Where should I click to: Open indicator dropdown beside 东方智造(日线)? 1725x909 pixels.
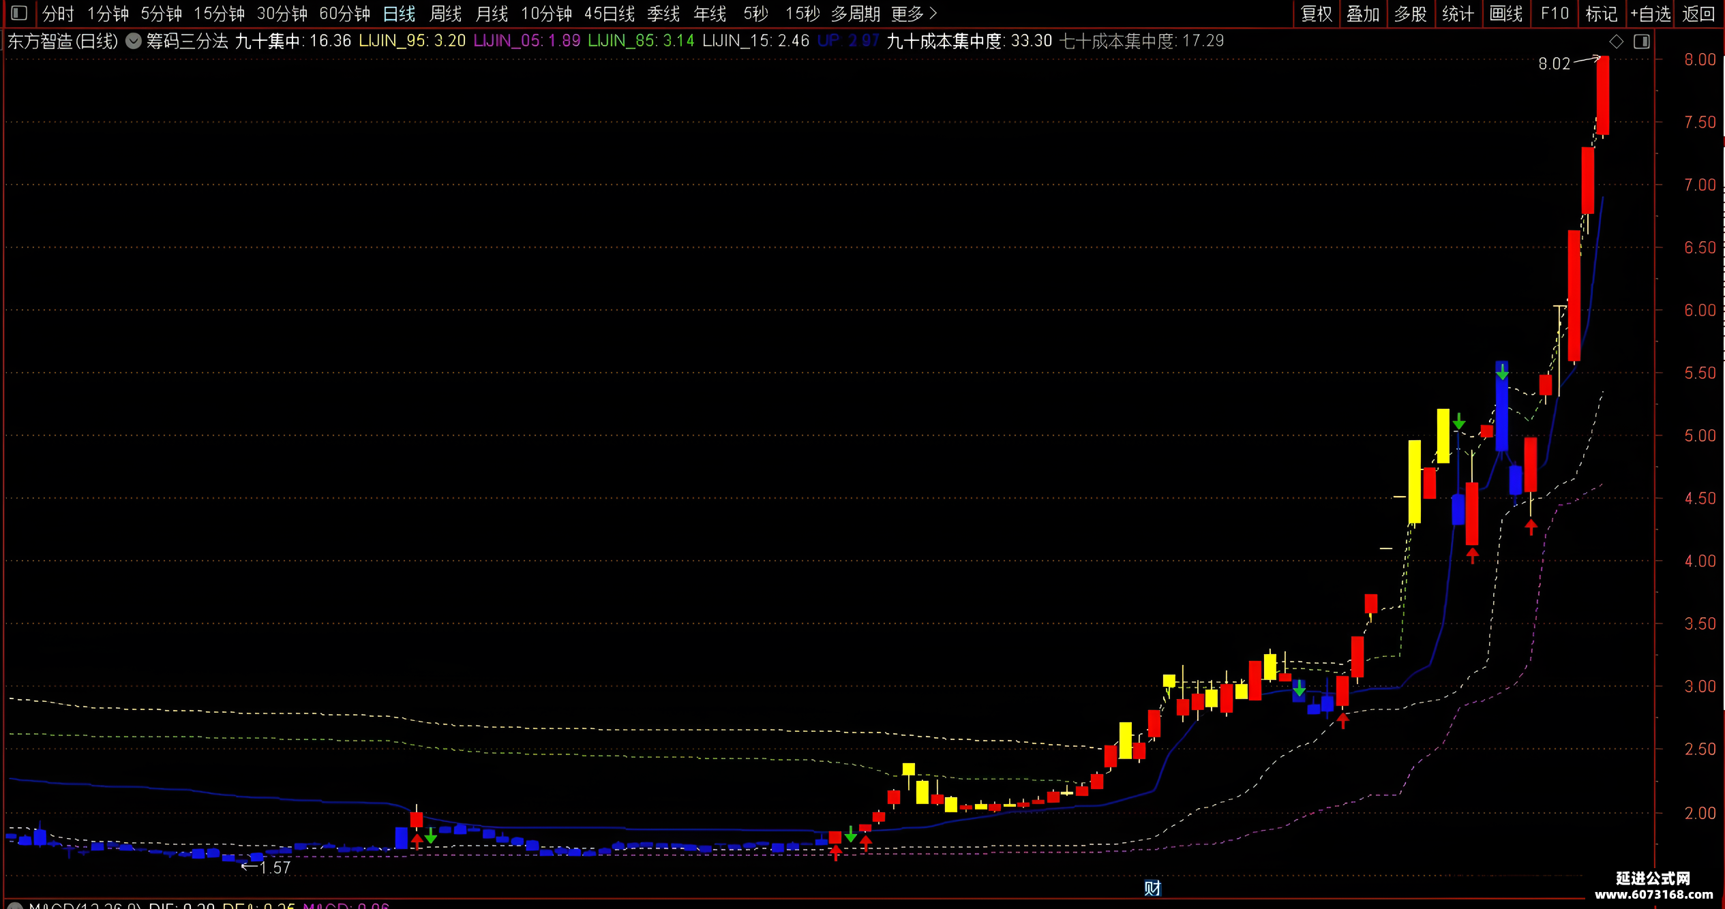coord(134,42)
